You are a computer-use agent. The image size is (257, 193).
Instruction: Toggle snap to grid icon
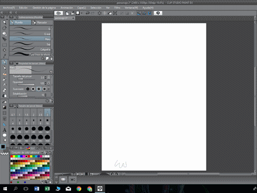tap(149, 13)
